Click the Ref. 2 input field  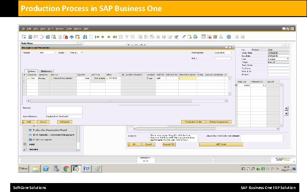pyautogui.click(x=223, y=58)
